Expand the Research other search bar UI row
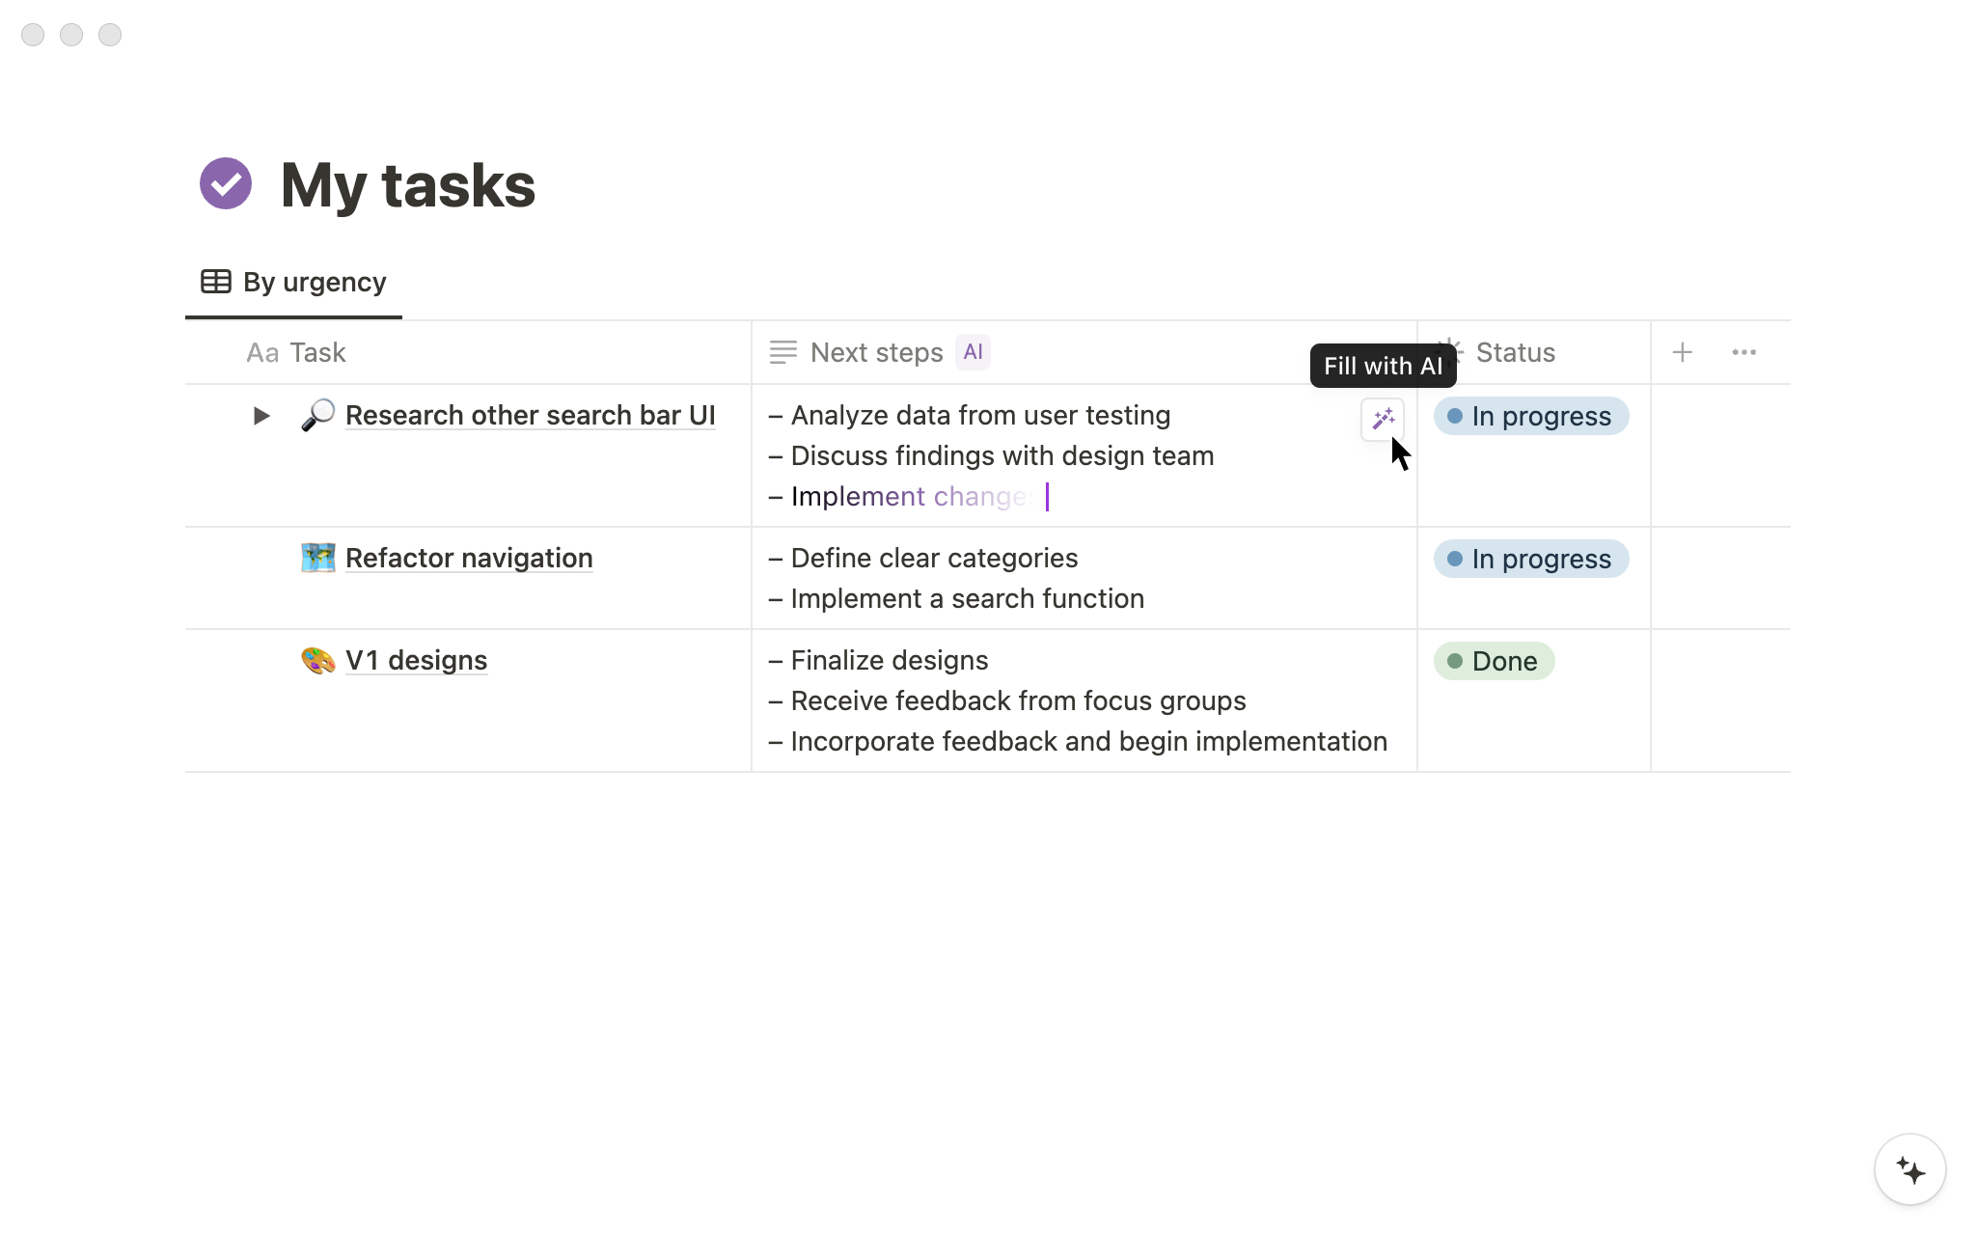The image size is (1976, 1235). (261, 416)
